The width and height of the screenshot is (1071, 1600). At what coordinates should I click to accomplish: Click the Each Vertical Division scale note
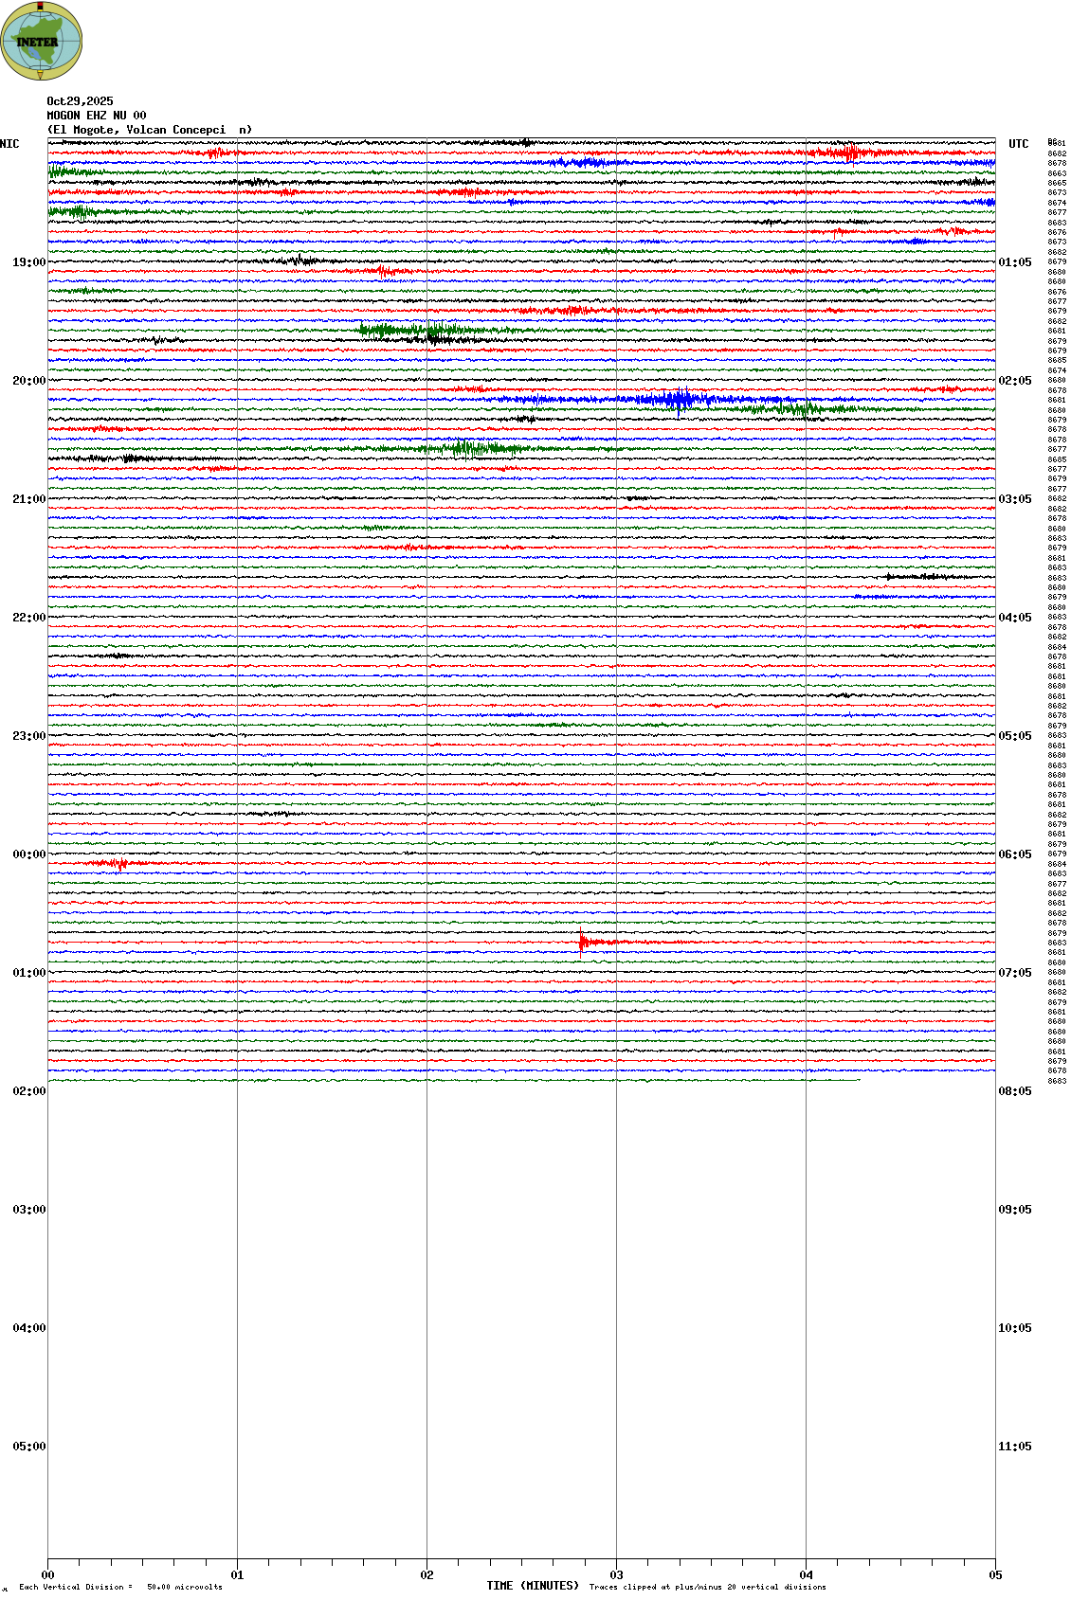click(x=120, y=1587)
